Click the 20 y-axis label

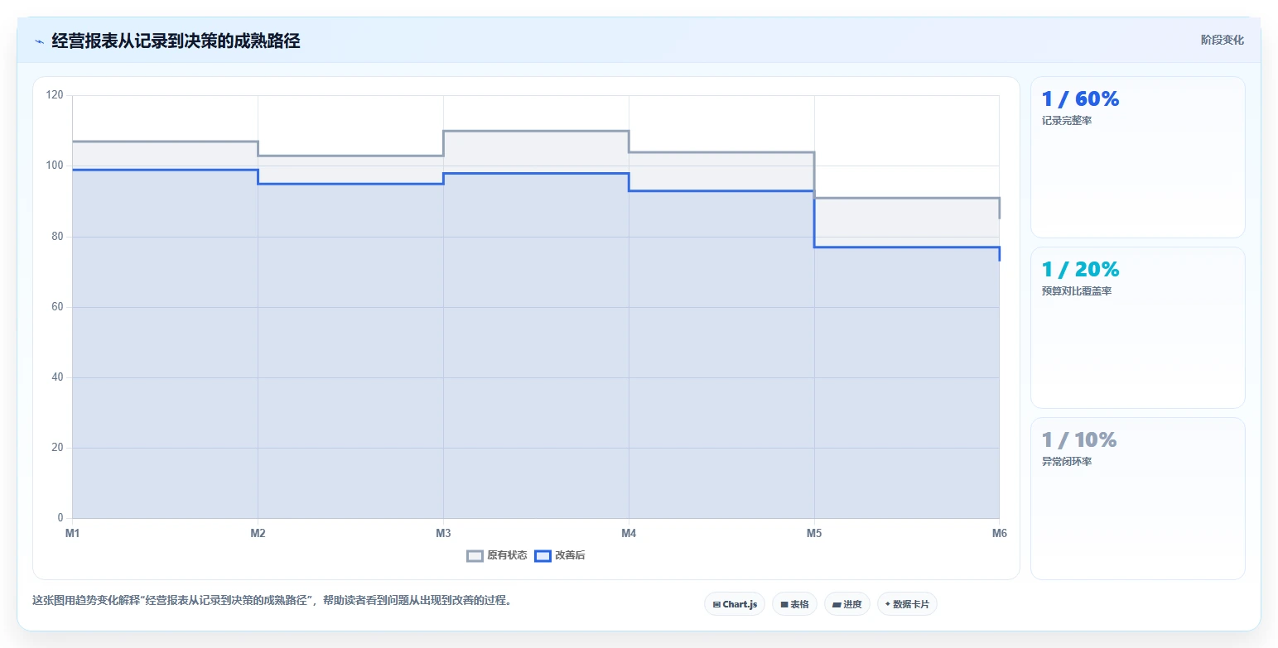point(57,448)
